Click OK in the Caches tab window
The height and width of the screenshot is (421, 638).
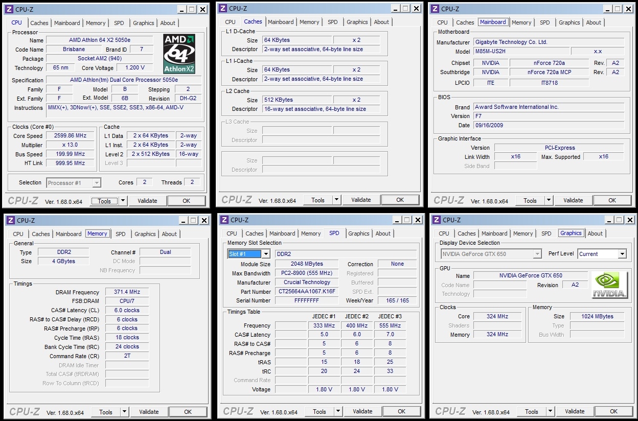(400, 200)
